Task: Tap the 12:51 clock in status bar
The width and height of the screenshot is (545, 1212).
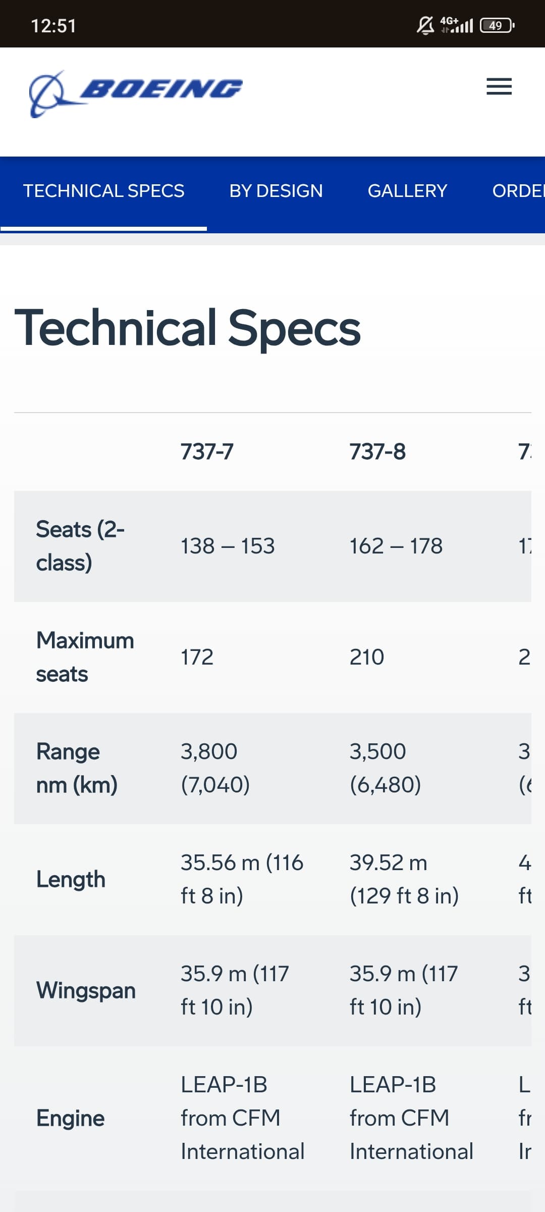Action: [x=53, y=26]
